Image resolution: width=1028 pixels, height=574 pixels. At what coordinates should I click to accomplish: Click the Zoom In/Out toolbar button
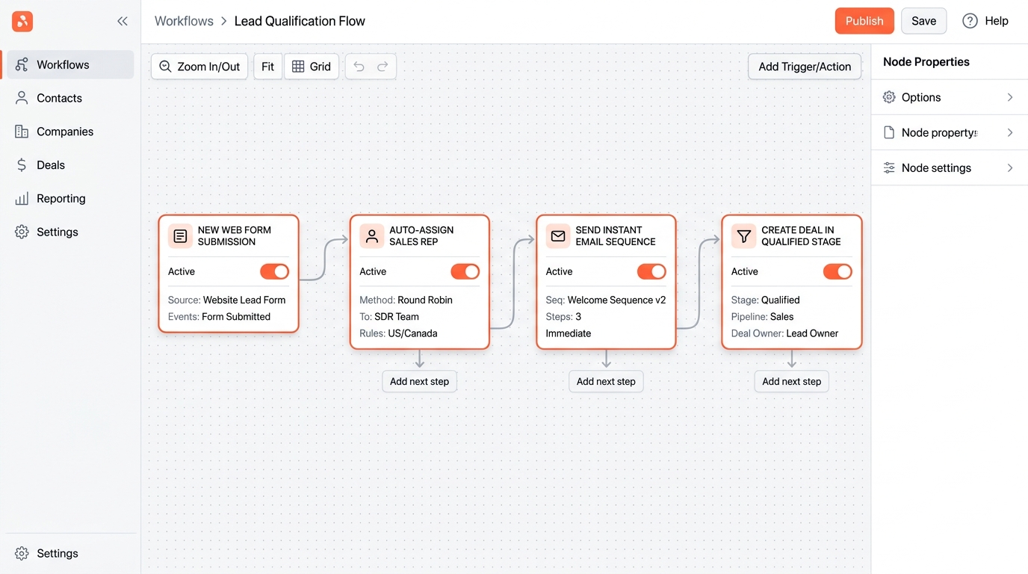(x=199, y=67)
